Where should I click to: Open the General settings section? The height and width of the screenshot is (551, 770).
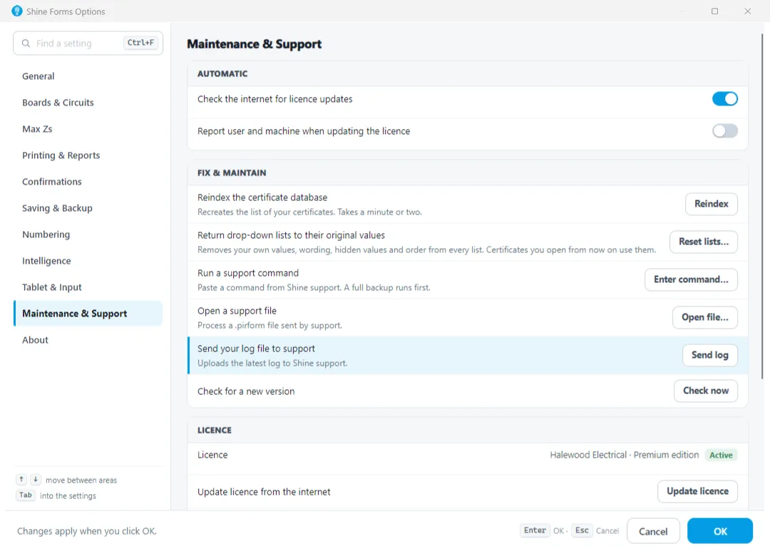88,76
